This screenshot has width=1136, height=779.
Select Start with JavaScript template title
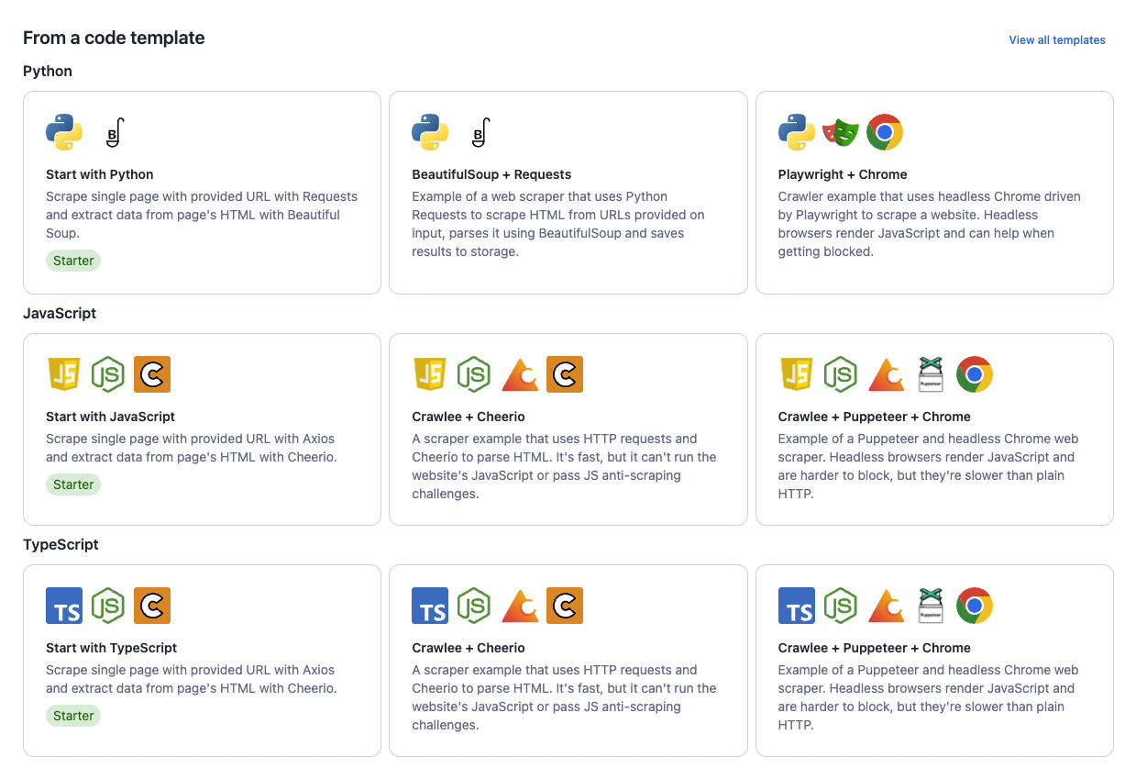tap(110, 417)
